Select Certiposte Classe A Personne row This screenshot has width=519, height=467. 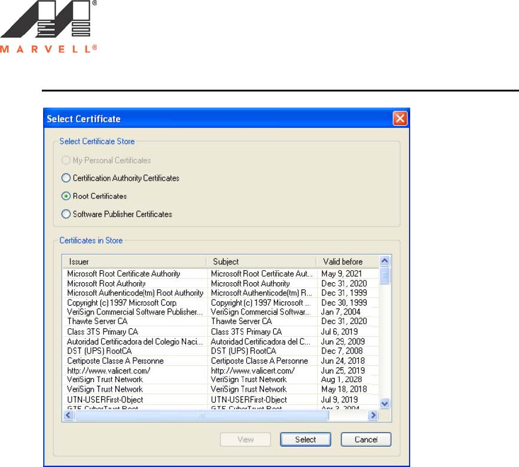coord(221,361)
